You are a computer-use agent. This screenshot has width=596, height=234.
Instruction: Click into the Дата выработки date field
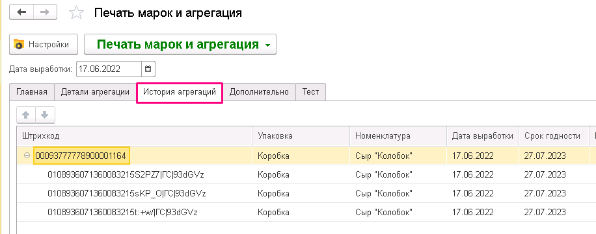pyautogui.click(x=109, y=69)
